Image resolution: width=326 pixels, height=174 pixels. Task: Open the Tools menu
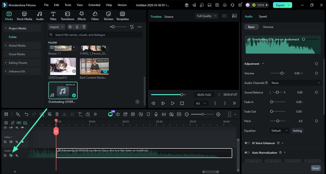tap(68, 5)
